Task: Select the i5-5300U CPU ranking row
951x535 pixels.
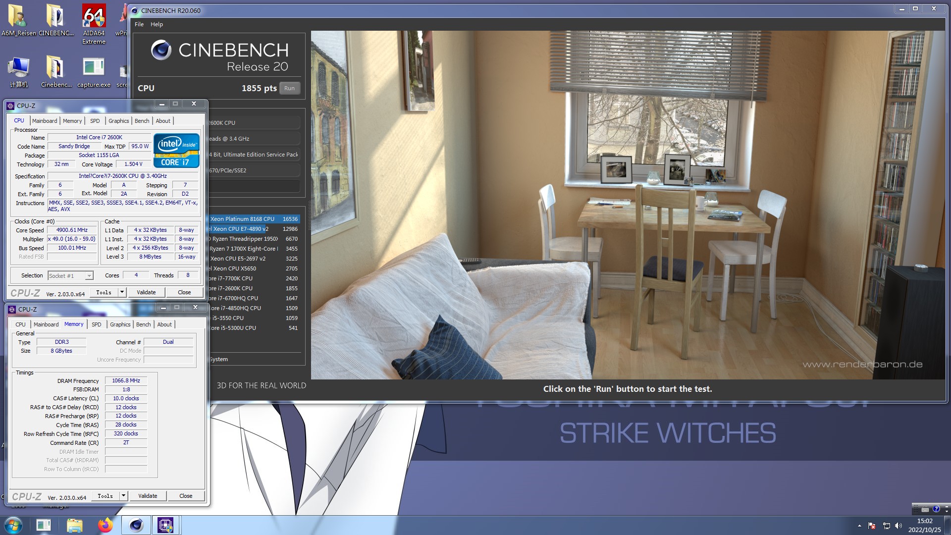Action: (x=254, y=328)
